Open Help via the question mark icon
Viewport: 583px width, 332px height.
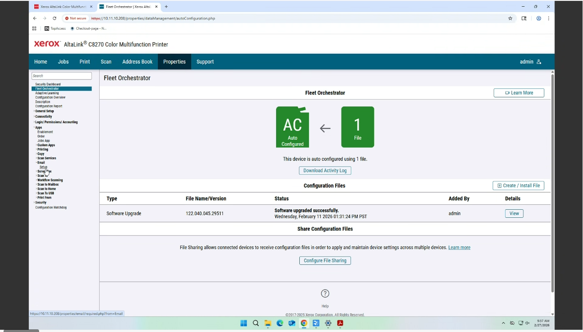click(x=325, y=293)
